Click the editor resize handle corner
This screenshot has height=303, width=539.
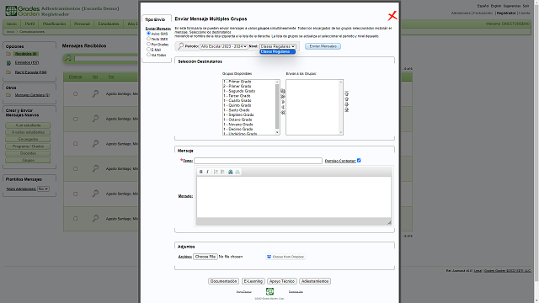pos(389,222)
